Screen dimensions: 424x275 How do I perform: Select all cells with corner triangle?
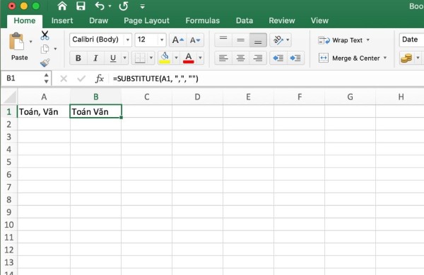[x=9, y=97]
